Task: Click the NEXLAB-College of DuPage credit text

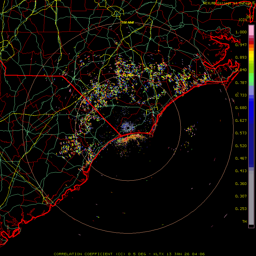Action: click(228, 3)
